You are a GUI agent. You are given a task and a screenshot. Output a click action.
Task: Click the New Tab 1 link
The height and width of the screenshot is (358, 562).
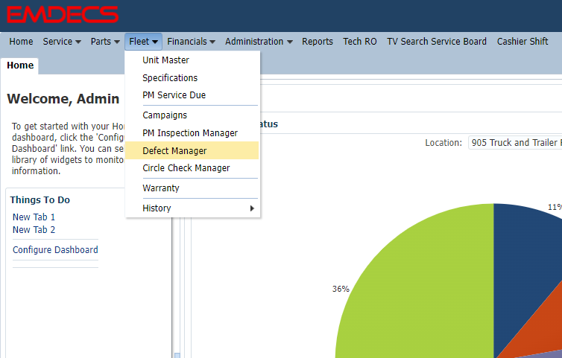tap(34, 217)
